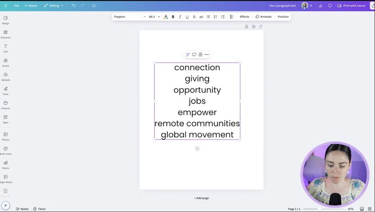The width and height of the screenshot is (375, 212).
Task: Toggle bulleted list formatting
Action: pyautogui.click(x=215, y=17)
